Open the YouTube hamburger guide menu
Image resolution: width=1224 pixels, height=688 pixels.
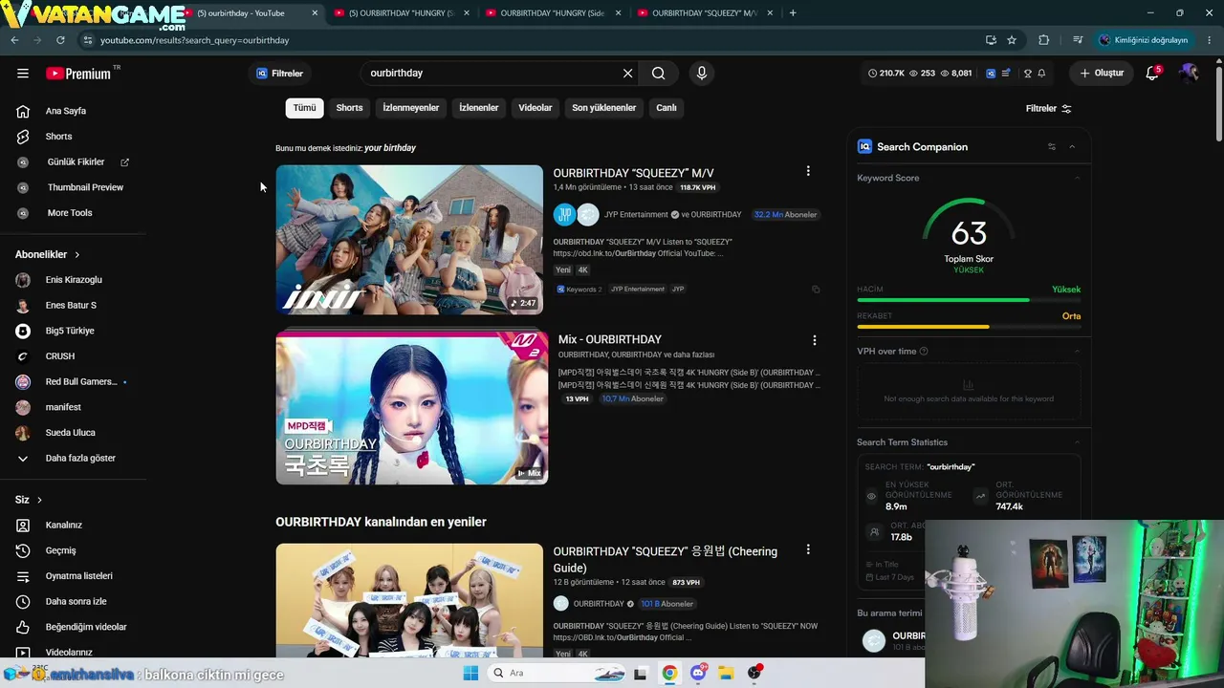pyautogui.click(x=23, y=74)
